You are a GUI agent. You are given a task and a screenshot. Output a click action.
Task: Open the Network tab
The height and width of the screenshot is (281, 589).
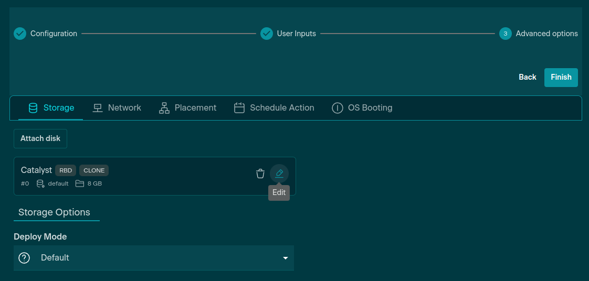(117, 108)
